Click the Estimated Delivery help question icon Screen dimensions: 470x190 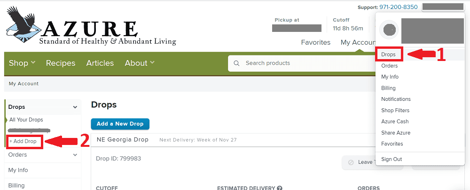(x=280, y=188)
